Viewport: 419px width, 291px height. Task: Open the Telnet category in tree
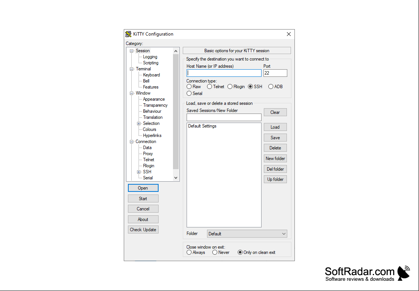149,160
